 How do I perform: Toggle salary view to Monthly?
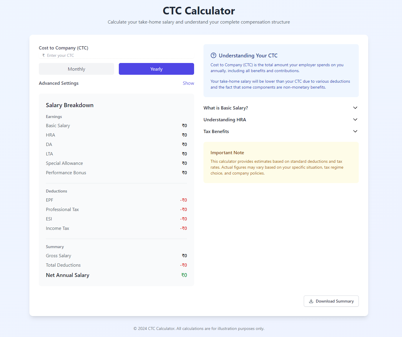click(x=76, y=69)
